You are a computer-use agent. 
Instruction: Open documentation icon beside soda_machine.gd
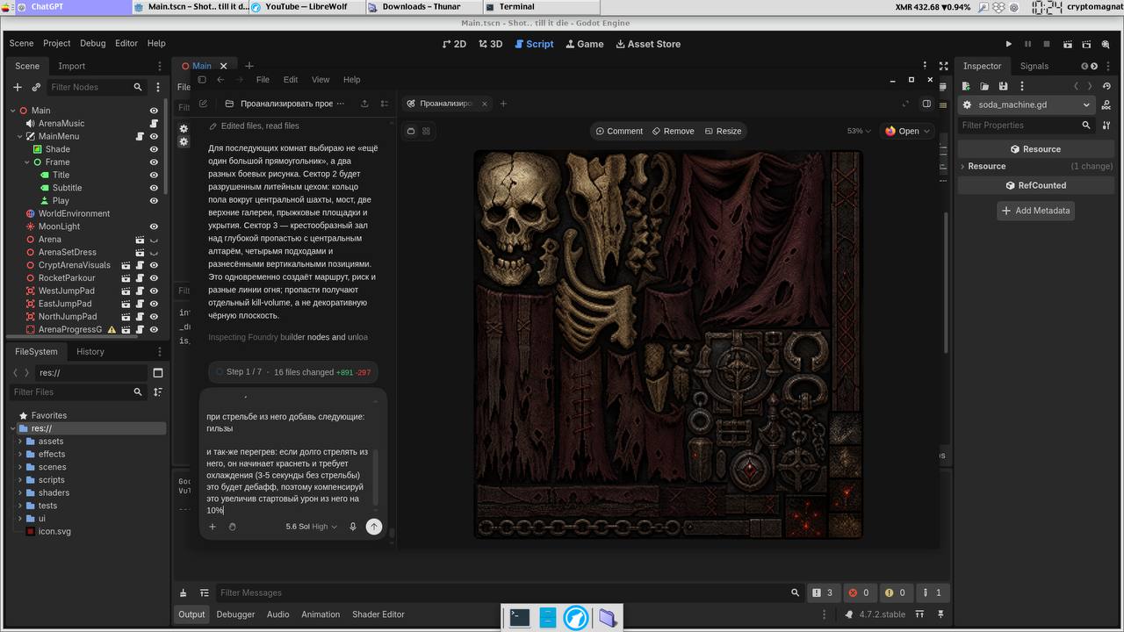coord(1106,104)
